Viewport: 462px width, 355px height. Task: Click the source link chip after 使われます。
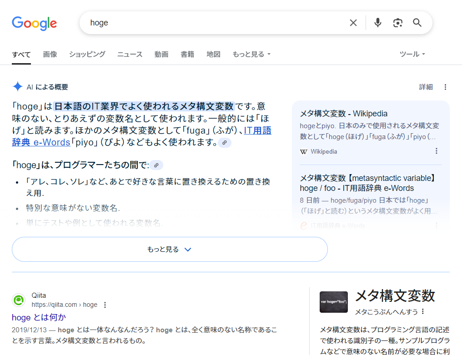click(225, 143)
